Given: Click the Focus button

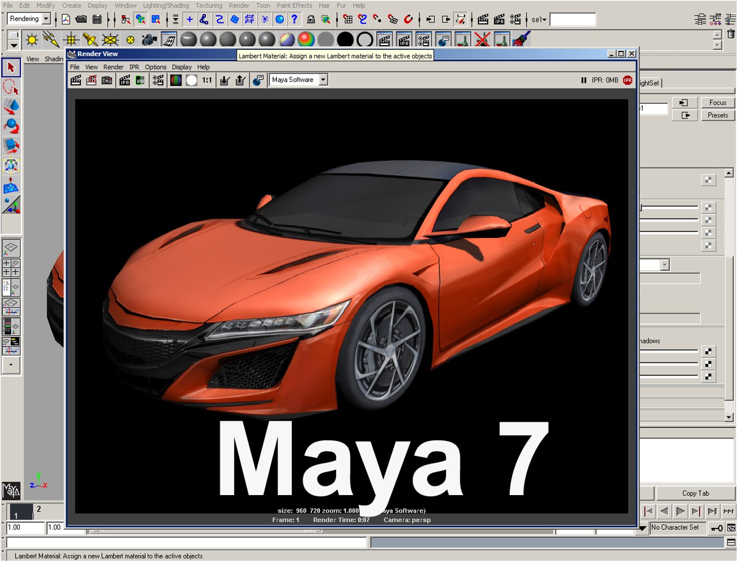Looking at the screenshot, I should 718,103.
